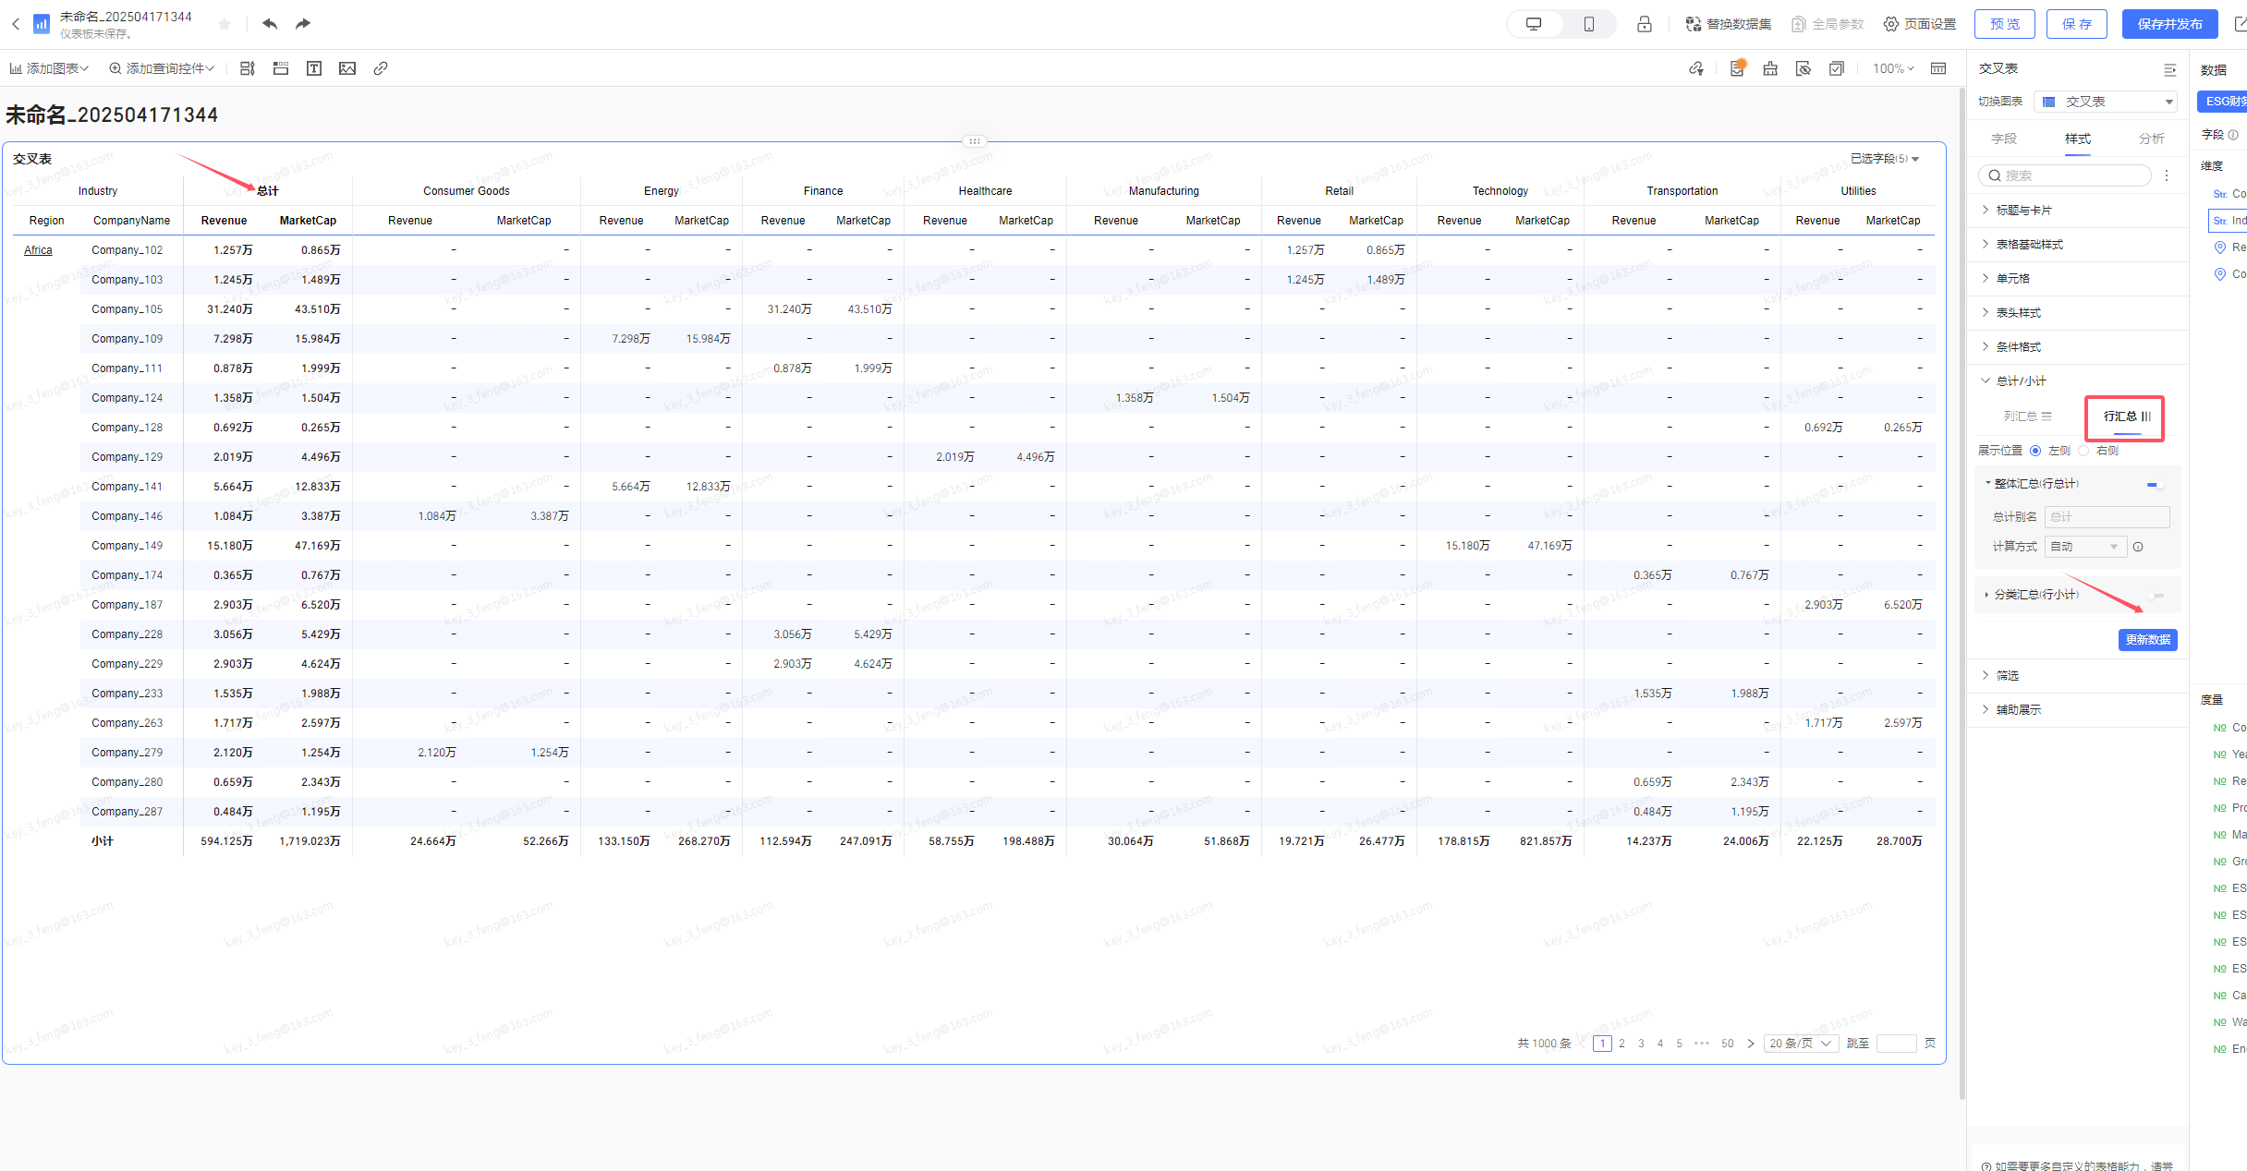Switch to mobile layout preview icon
Image resolution: width=2247 pixels, height=1171 pixels.
(1589, 24)
